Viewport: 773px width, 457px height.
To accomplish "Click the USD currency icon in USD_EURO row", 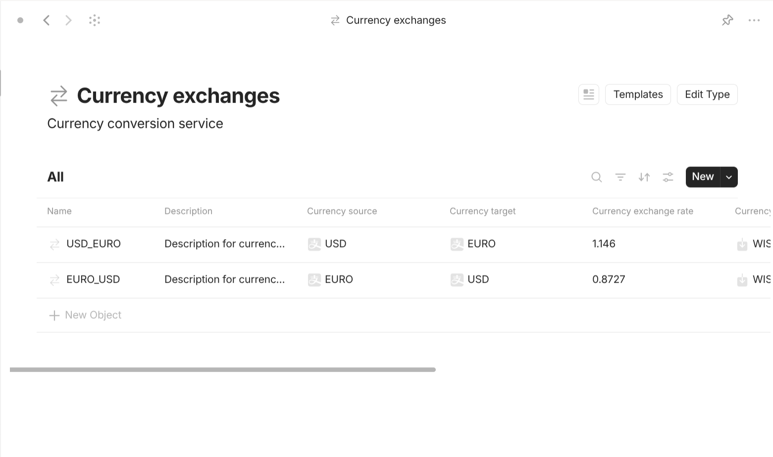I will [314, 244].
